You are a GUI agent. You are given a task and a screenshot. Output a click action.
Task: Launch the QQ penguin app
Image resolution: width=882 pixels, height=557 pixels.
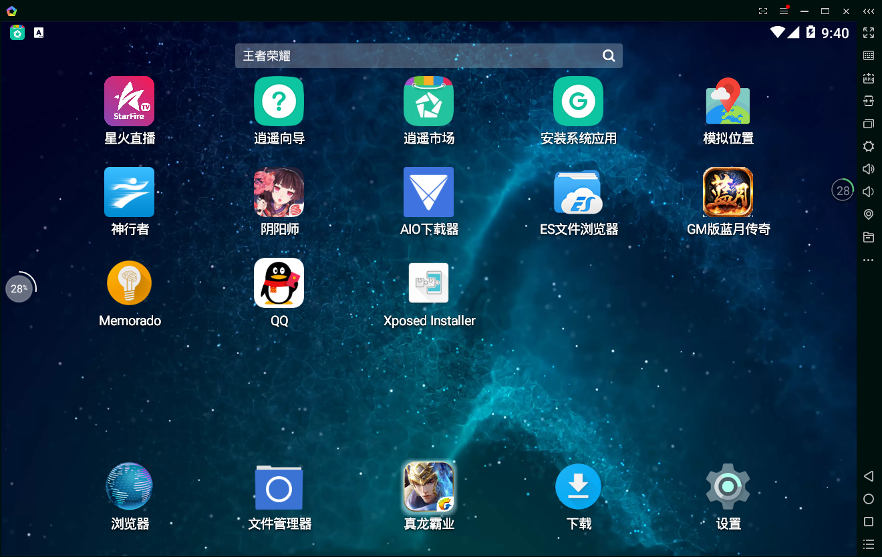(x=279, y=283)
